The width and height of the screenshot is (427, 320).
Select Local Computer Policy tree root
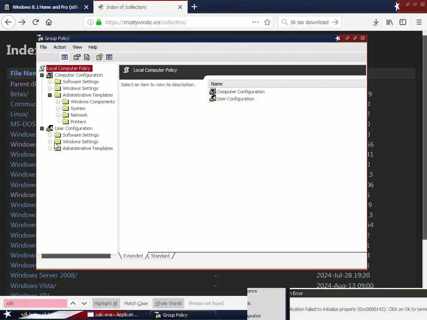tap(68, 68)
